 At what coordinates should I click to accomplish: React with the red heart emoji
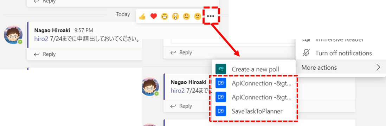click(x=154, y=16)
